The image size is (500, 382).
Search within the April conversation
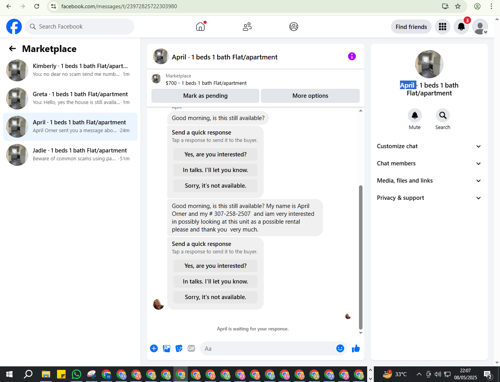(x=443, y=115)
